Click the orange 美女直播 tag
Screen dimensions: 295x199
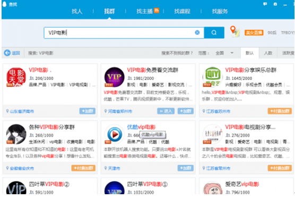254,33
